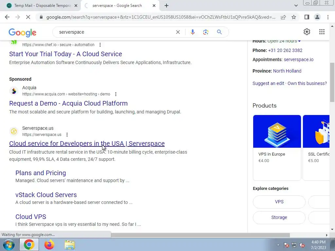Click Own this business?
The width and height of the screenshot is (335, 251).
click(x=307, y=83)
